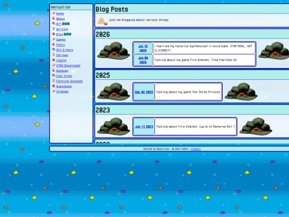The image size is (289, 217).
Task: Go to the Games link
Action: pyautogui.click(x=60, y=40)
